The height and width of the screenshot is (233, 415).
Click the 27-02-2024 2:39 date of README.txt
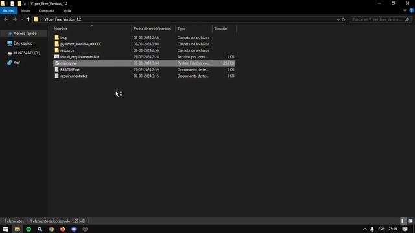pyautogui.click(x=146, y=69)
